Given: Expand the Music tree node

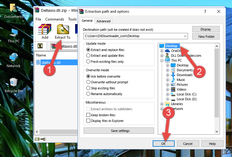Looking at the screenshot, I should click(167, 80).
